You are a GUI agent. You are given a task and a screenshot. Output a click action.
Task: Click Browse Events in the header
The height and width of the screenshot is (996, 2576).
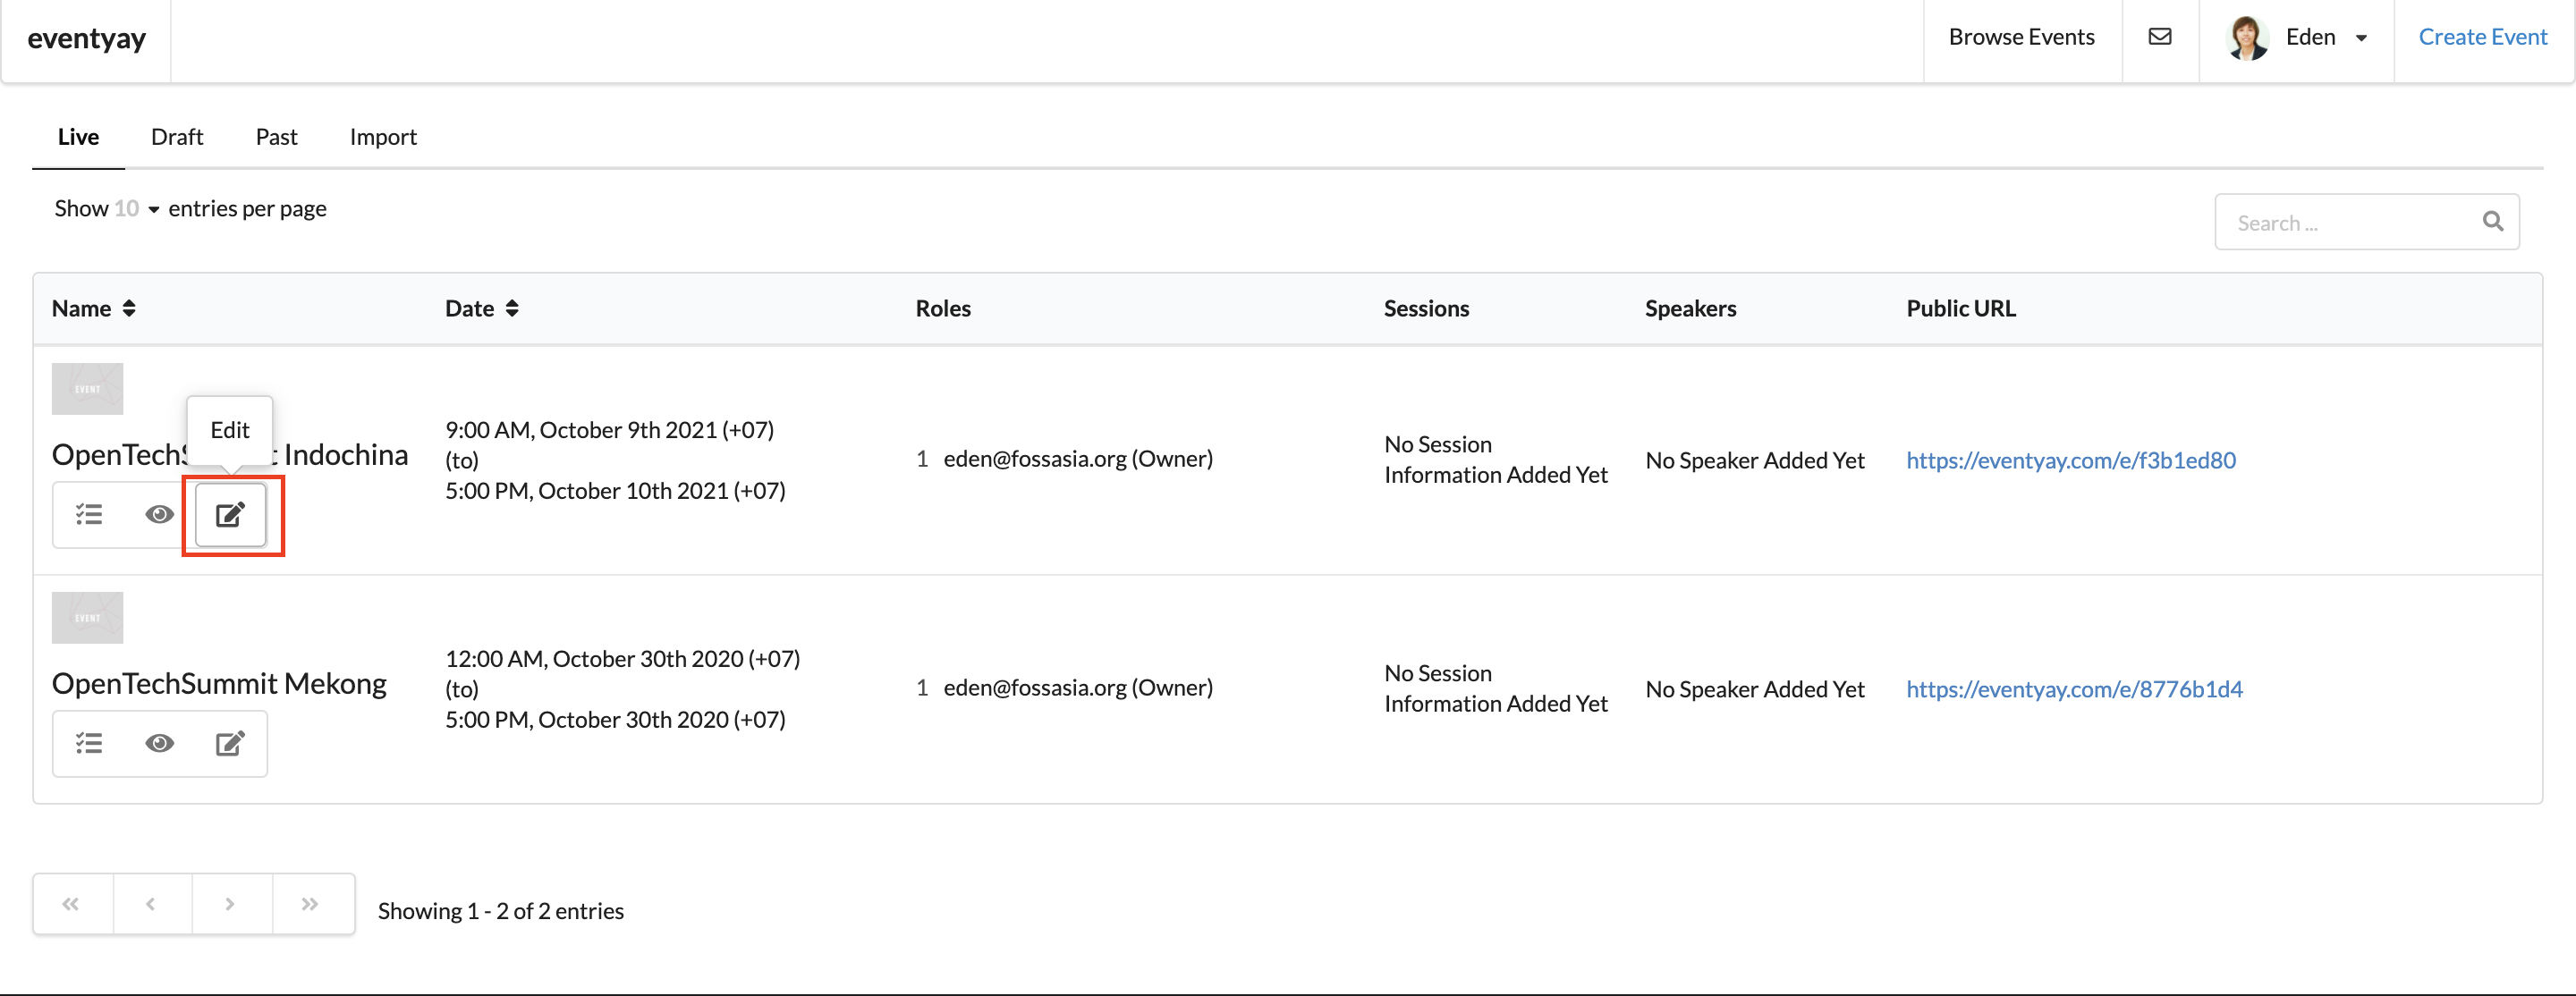(x=2021, y=37)
